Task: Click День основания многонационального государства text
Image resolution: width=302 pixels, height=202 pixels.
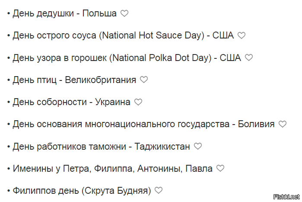Action: coord(121,124)
